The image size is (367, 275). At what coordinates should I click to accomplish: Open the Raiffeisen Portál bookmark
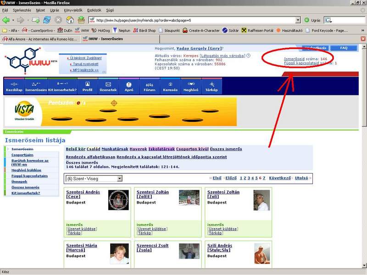click(257, 30)
